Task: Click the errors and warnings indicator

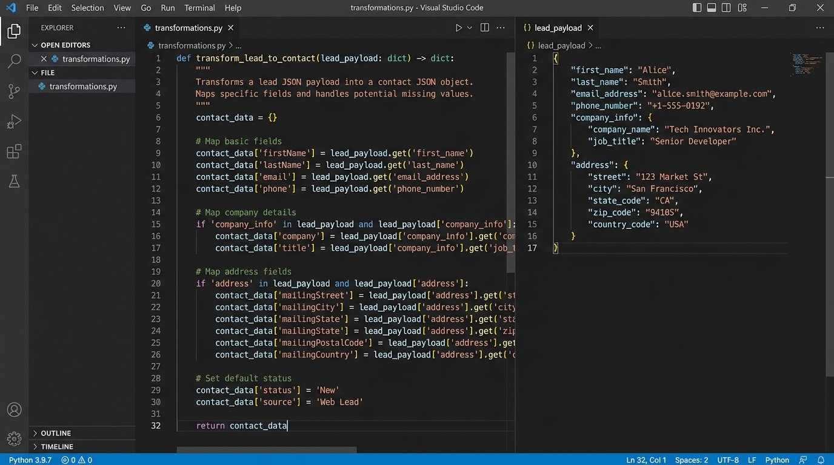Action: pyautogui.click(x=76, y=460)
